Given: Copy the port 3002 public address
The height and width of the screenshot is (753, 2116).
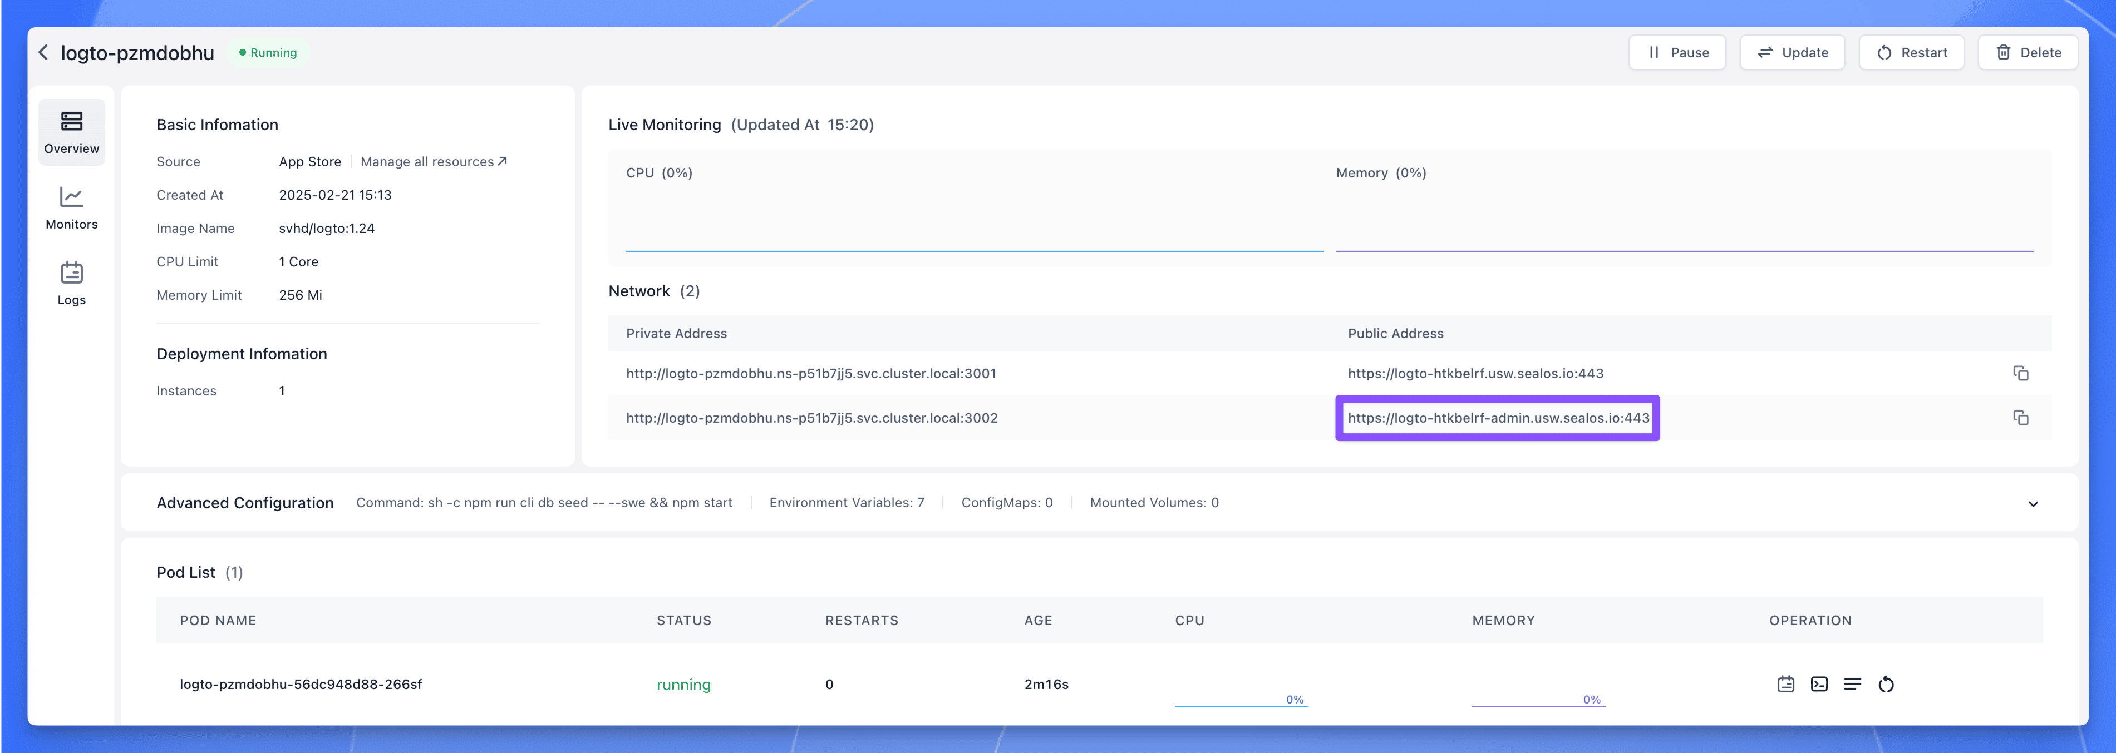Looking at the screenshot, I should click(x=2021, y=417).
